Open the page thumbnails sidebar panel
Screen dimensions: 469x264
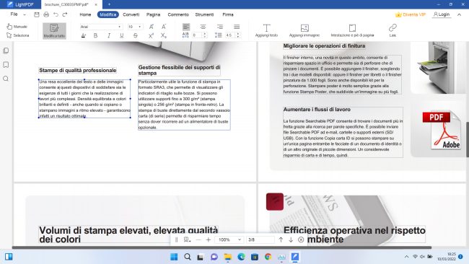coord(6,50)
